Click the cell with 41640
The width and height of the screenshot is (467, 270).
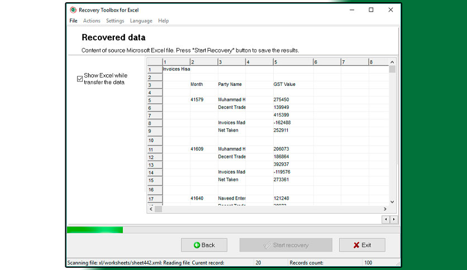[x=204, y=199]
